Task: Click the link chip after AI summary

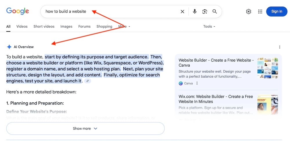Action: pos(88,81)
